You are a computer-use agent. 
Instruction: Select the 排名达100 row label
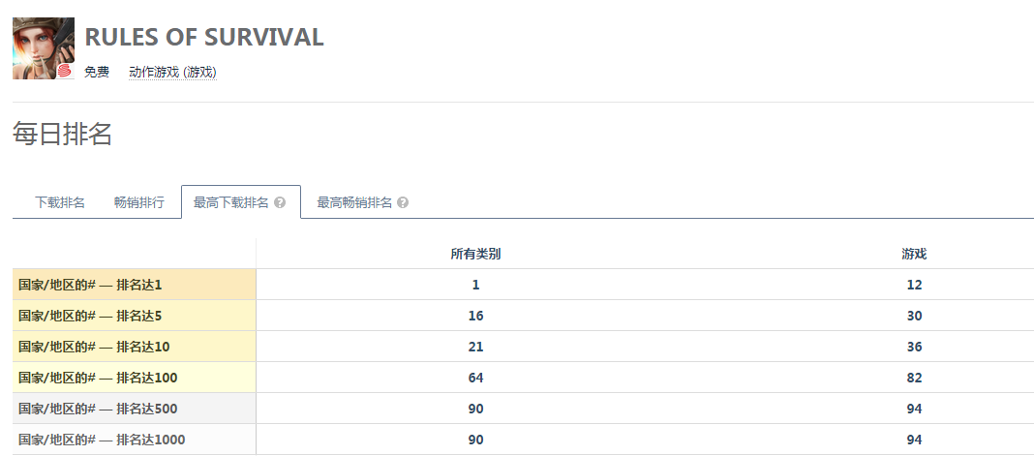(x=134, y=378)
